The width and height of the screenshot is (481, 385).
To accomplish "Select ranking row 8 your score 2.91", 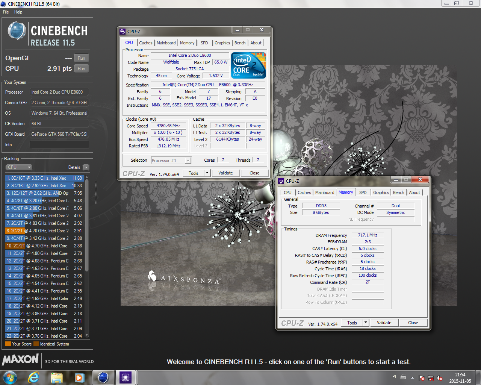I will point(44,231).
